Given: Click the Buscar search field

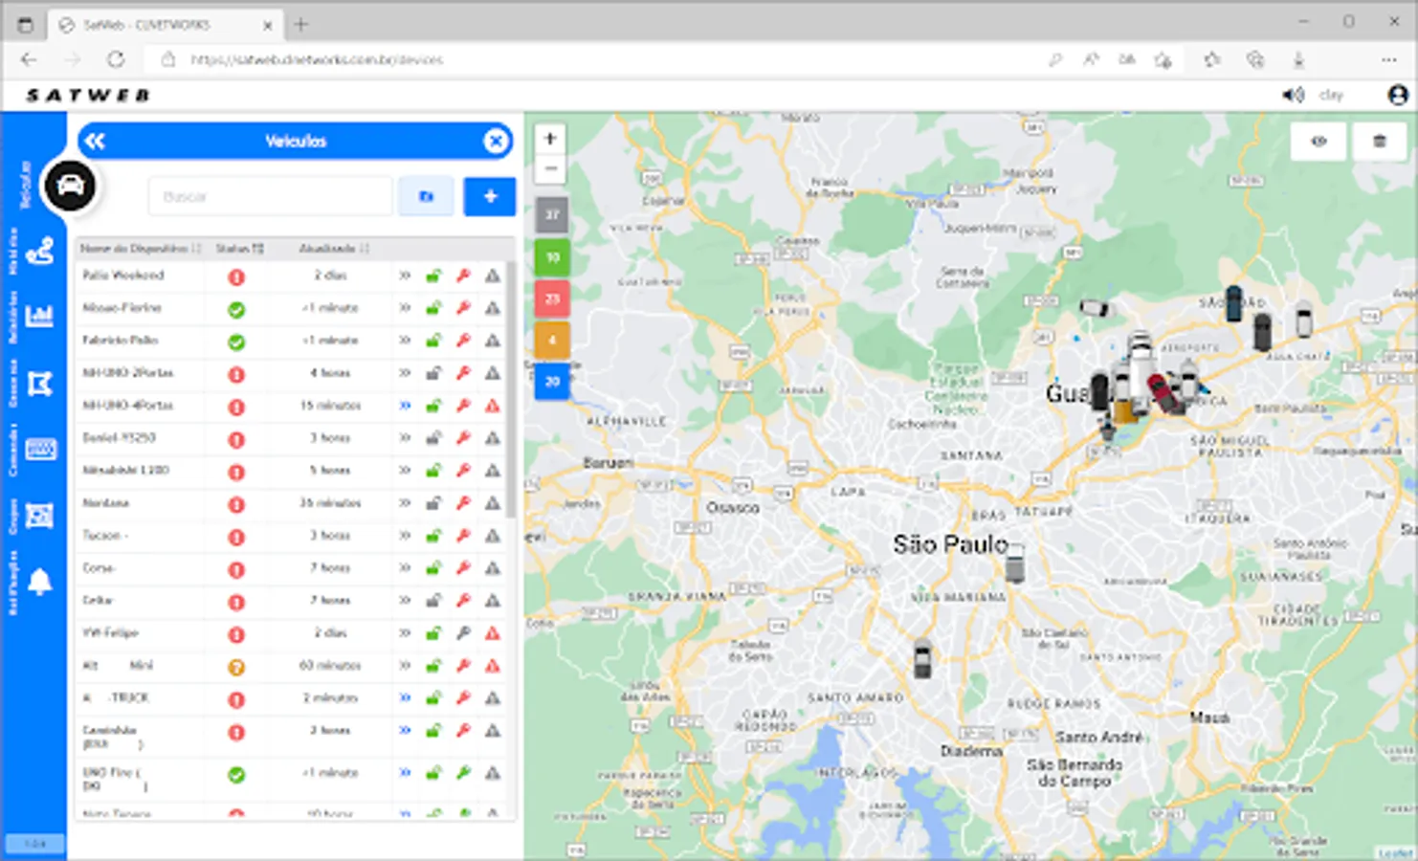Looking at the screenshot, I should pyautogui.click(x=270, y=196).
